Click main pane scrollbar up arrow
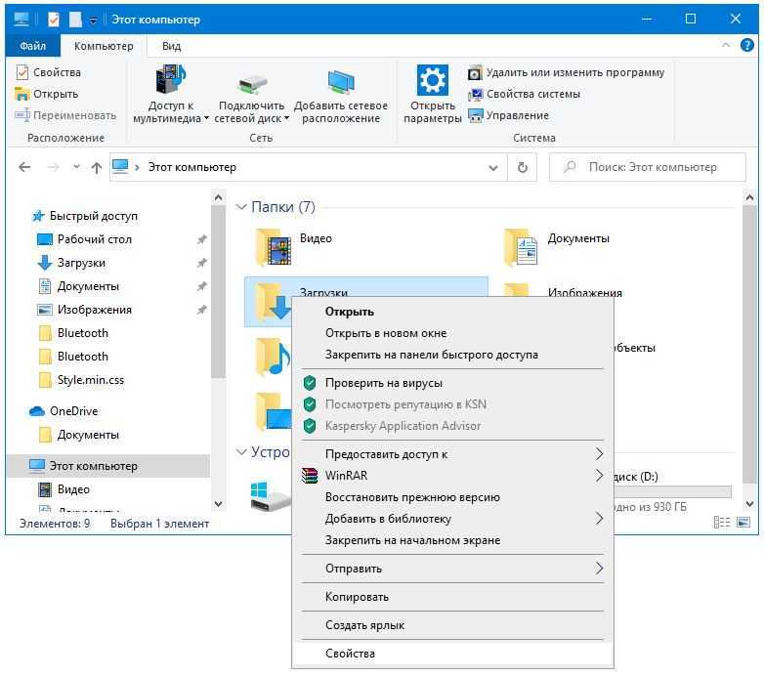The width and height of the screenshot is (764, 676). [749, 197]
